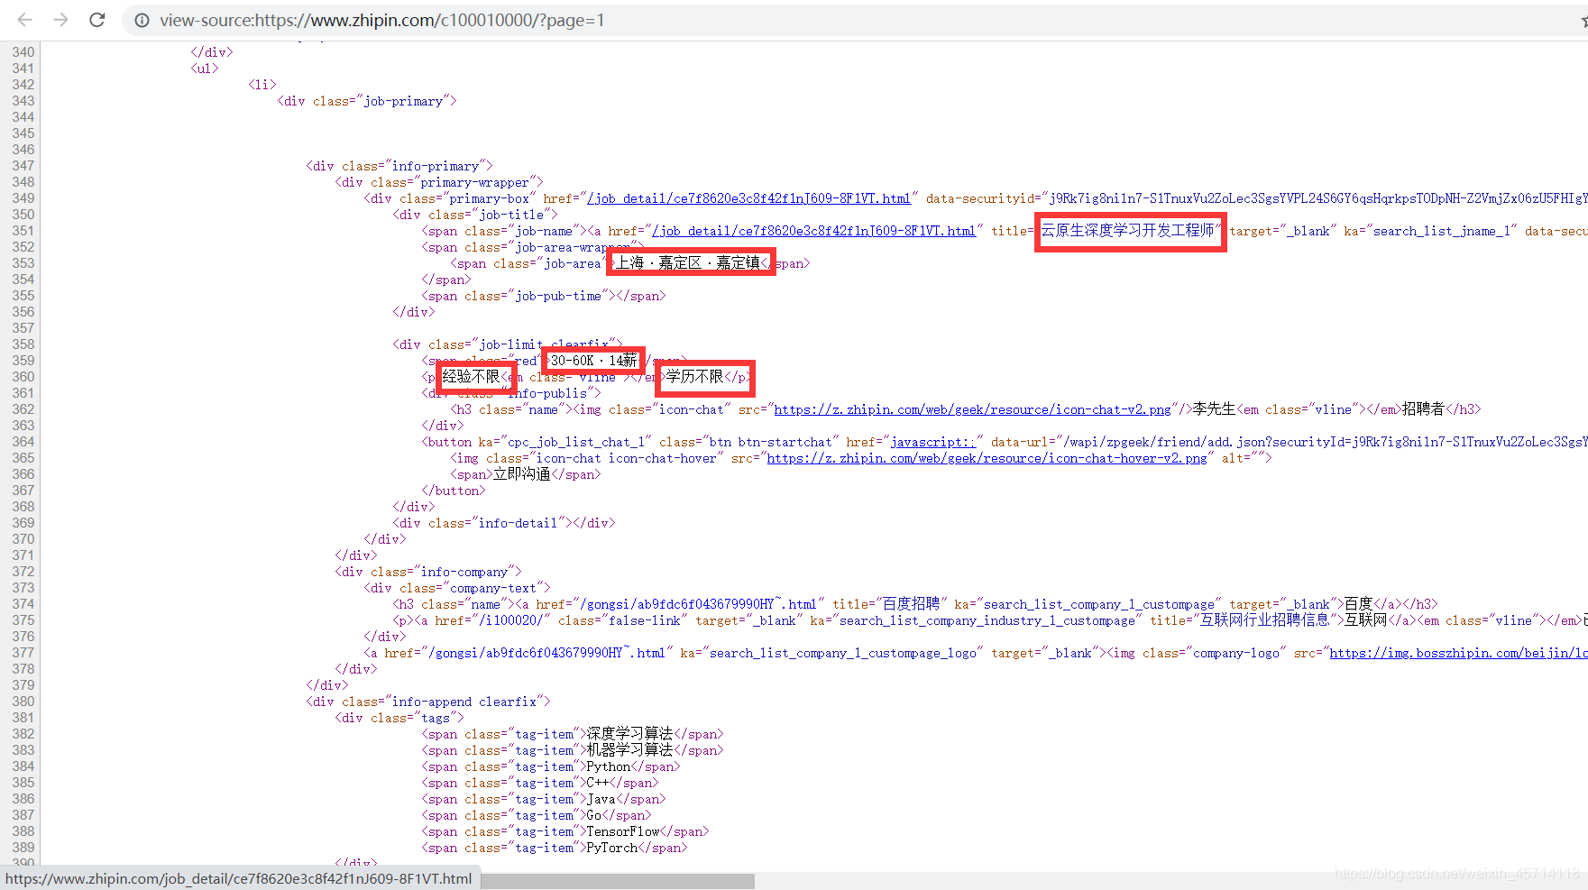This screenshot has width=1588, height=890.
Task: Click the tag text 深度学习算法
Action: coord(629,734)
